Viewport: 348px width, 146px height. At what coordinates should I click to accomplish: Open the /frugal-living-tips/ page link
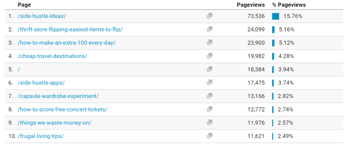pyautogui.click(x=41, y=136)
